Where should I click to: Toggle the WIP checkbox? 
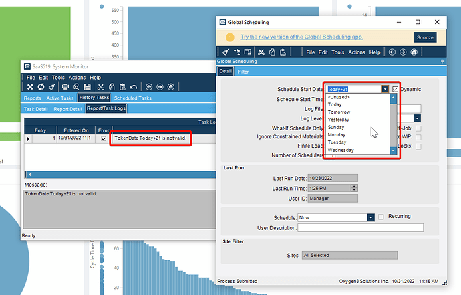click(x=418, y=137)
